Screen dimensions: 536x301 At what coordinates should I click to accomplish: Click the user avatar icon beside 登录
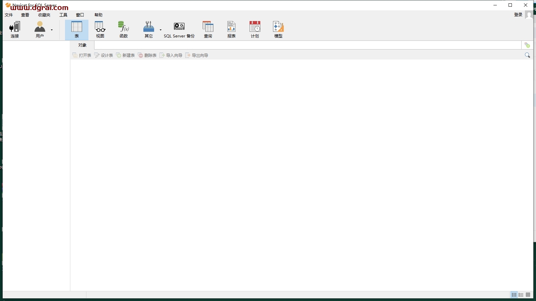529,15
